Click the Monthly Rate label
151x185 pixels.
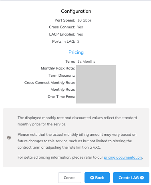(x=62, y=90)
